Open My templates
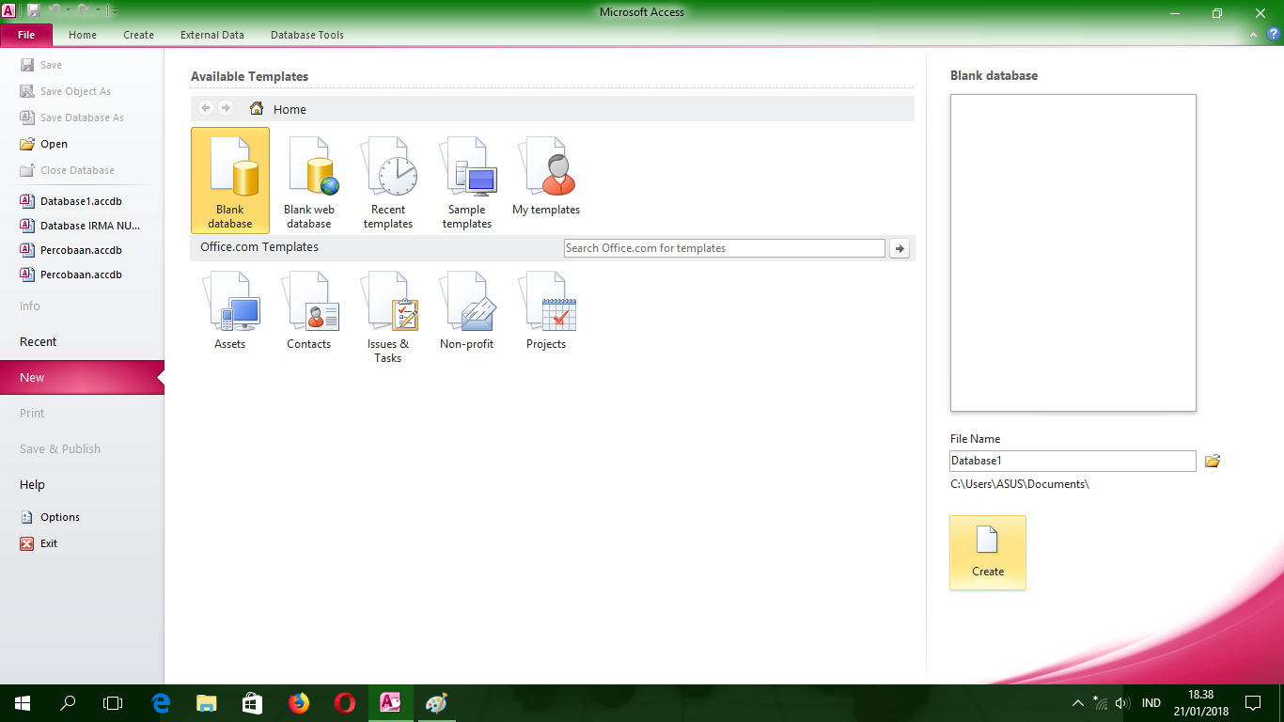This screenshot has height=722, width=1284. [x=546, y=174]
